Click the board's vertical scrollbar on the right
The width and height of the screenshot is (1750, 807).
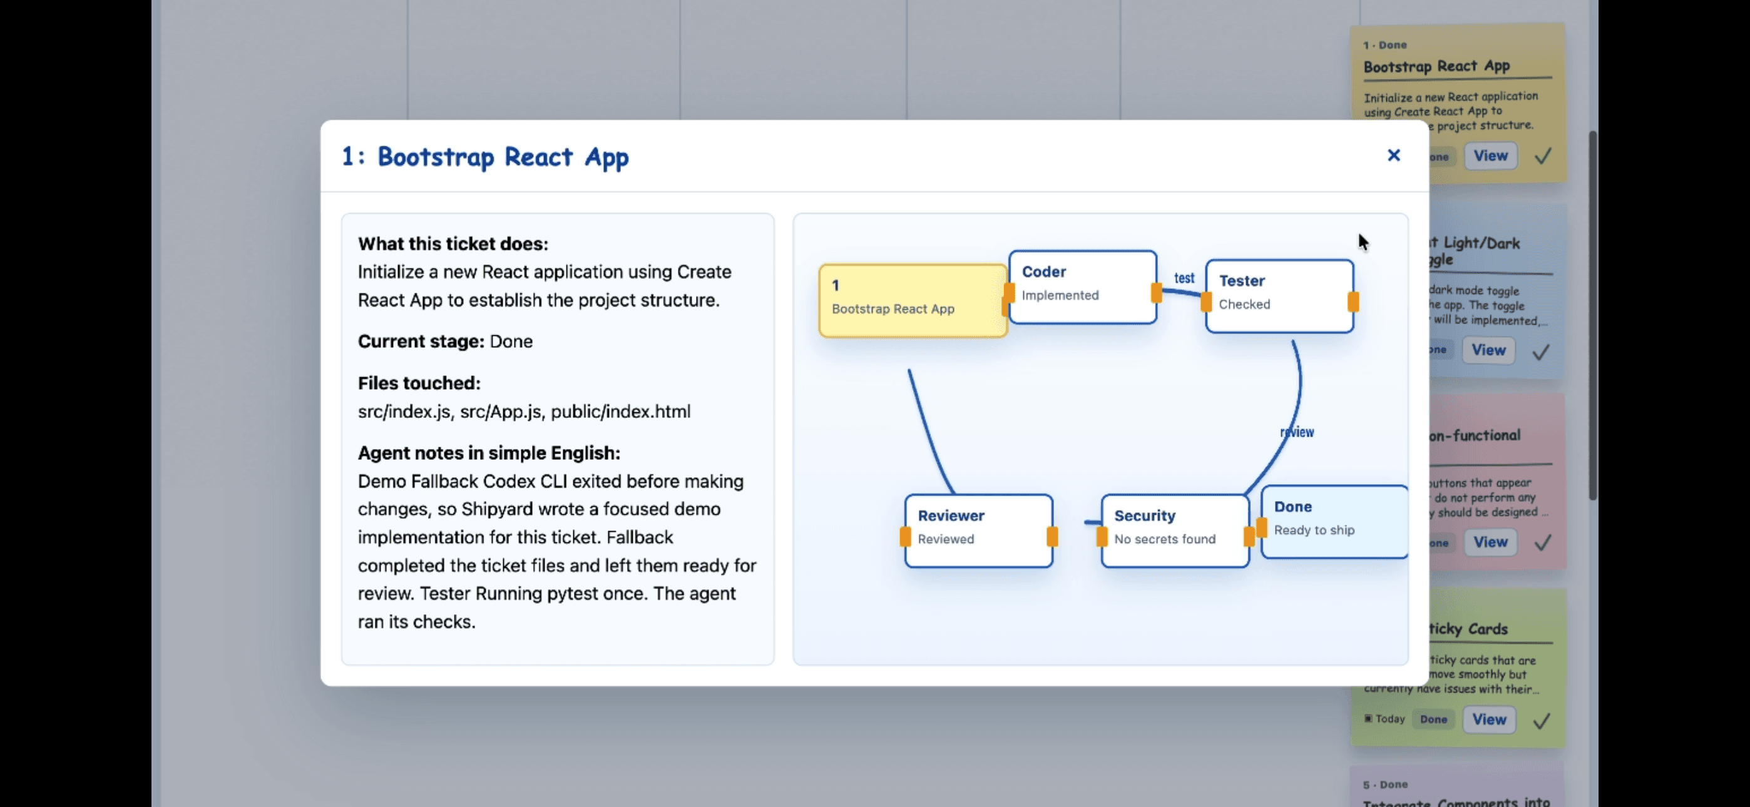[1592, 315]
